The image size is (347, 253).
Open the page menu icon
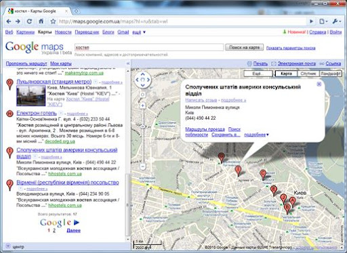(x=323, y=22)
